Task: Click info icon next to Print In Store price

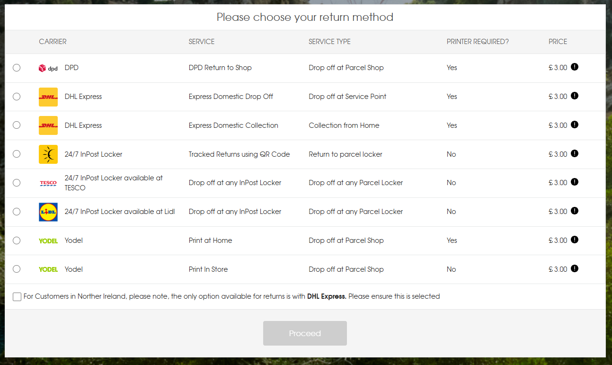Action: click(x=575, y=268)
